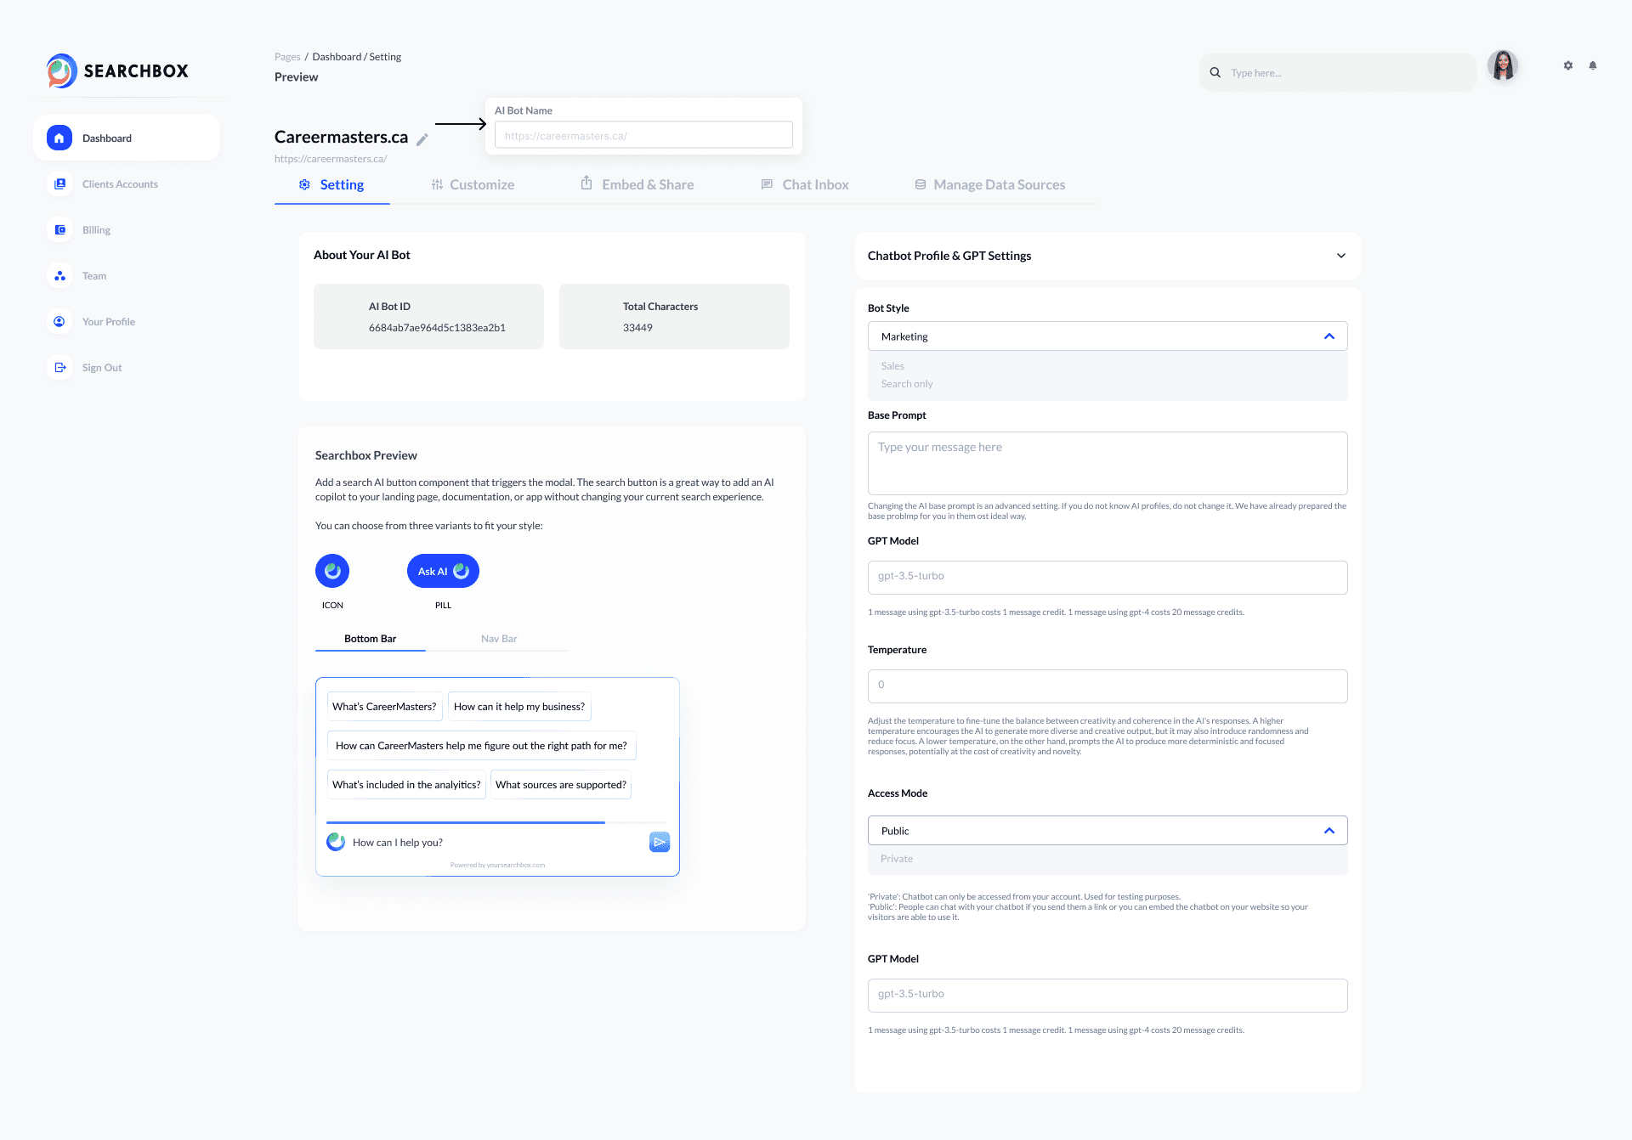1632x1140 pixels.
Task: Switch to the Setting tab
Action: pyautogui.click(x=331, y=185)
